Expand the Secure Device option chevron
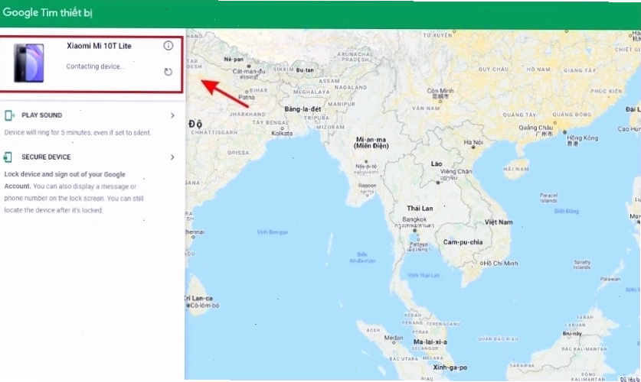The height and width of the screenshot is (382, 641). click(x=172, y=157)
